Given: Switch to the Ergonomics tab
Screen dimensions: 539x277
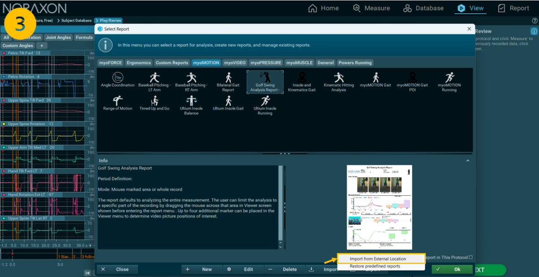Looking at the screenshot, I should coord(138,63).
